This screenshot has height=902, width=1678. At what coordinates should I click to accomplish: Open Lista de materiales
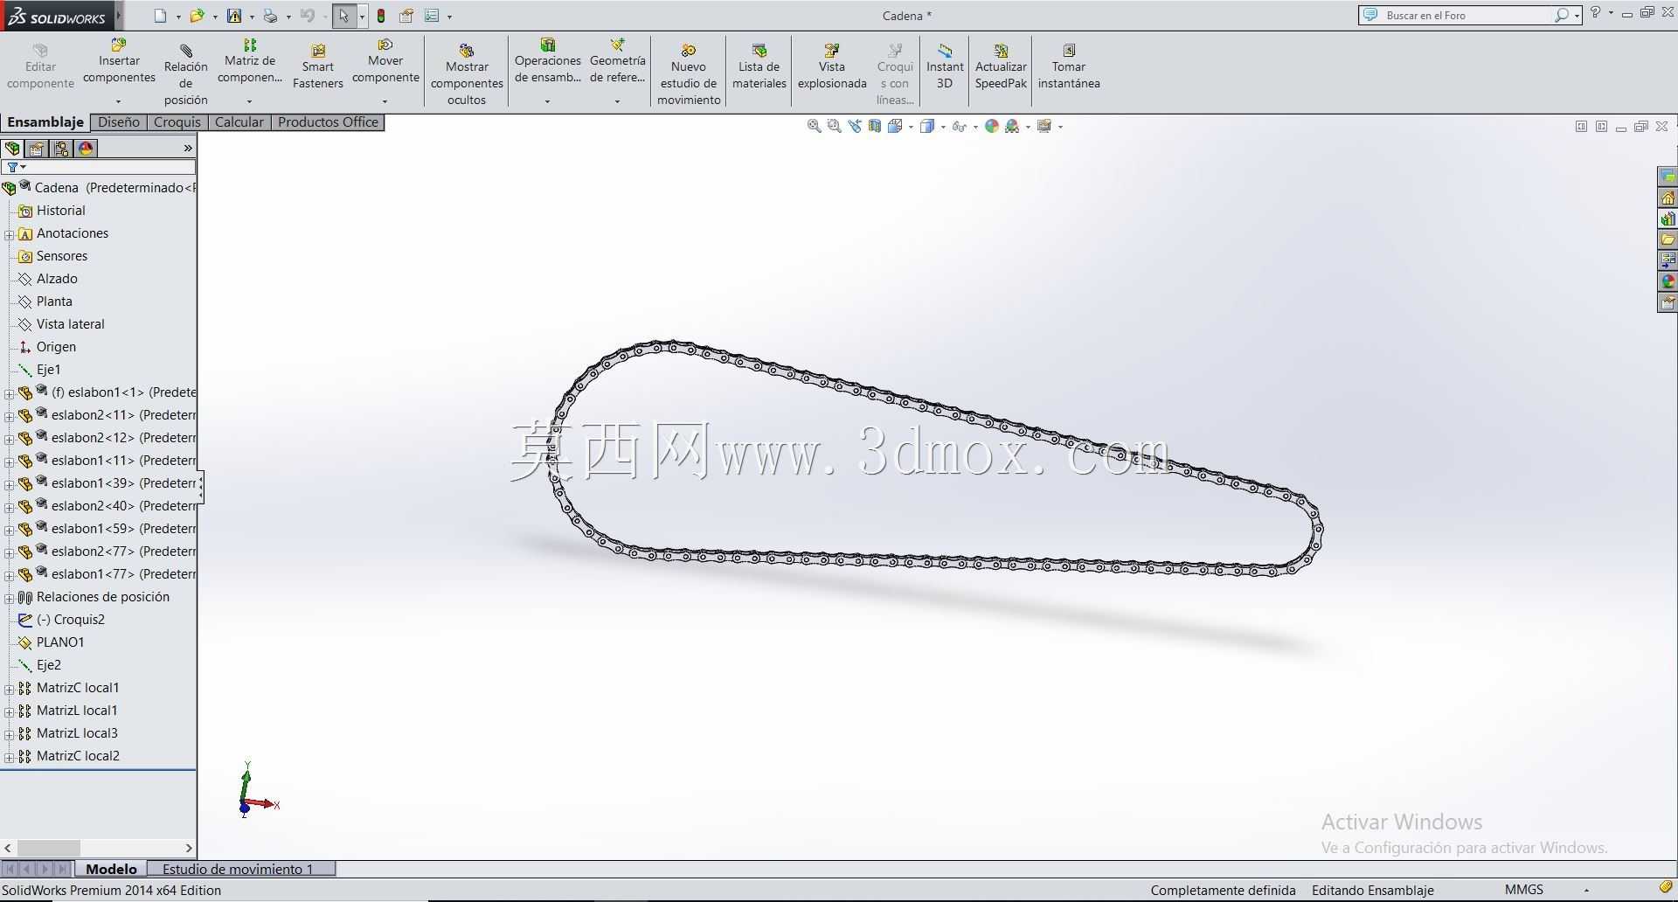[x=759, y=66]
